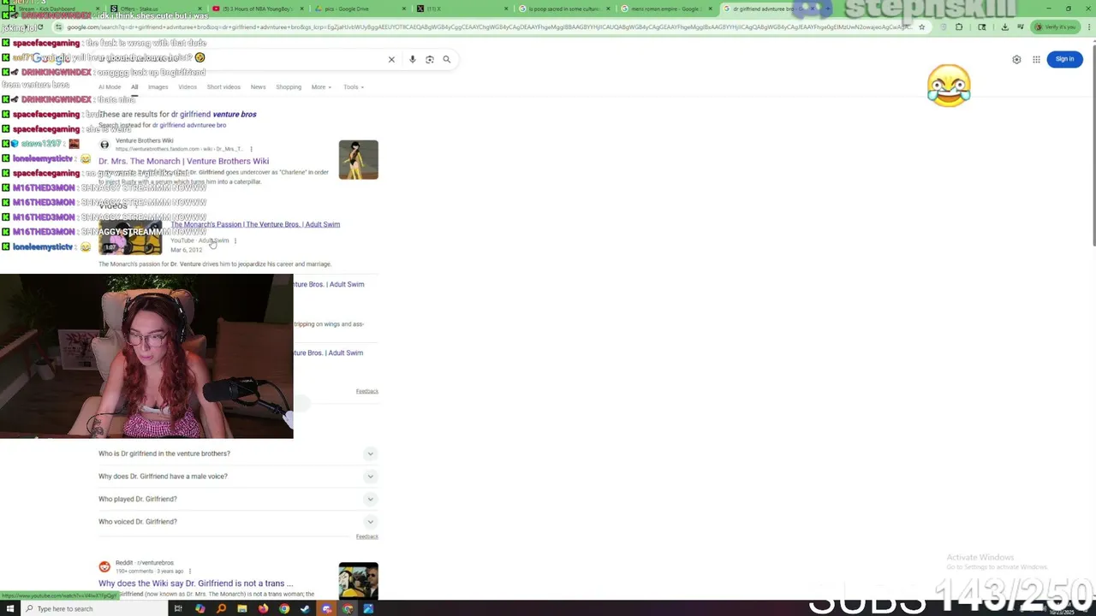Clear the Google search box text
The height and width of the screenshot is (616, 1096).
pos(391,59)
